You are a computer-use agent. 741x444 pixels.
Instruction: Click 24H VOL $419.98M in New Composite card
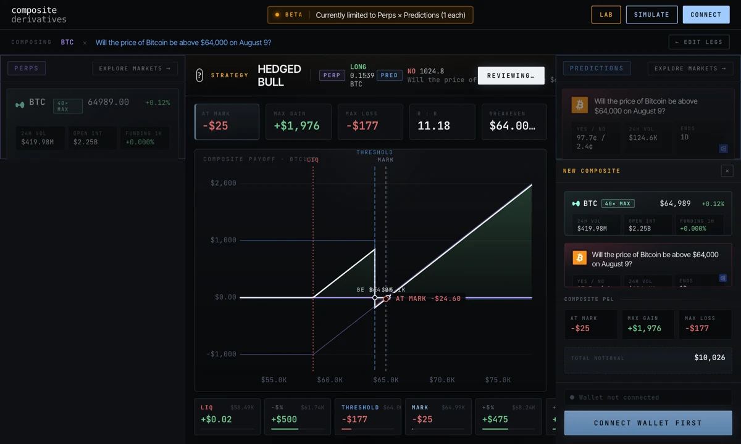pyautogui.click(x=597, y=225)
